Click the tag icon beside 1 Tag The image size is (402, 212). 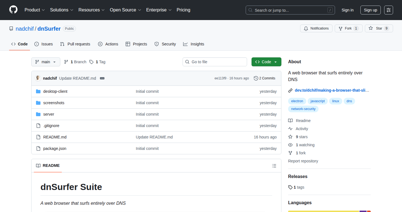(91, 62)
